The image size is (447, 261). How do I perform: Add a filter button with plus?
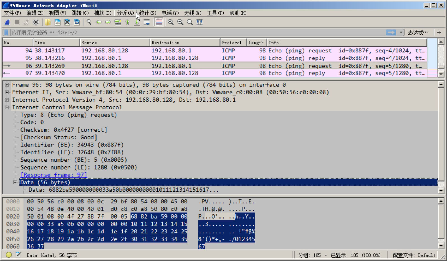[x=439, y=33]
